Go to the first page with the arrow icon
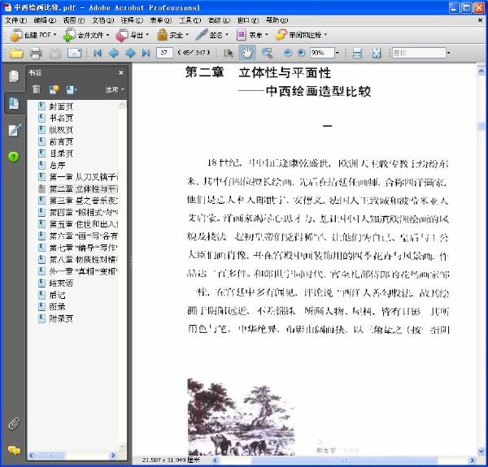This screenshot has height=467, width=488. [98, 53]
